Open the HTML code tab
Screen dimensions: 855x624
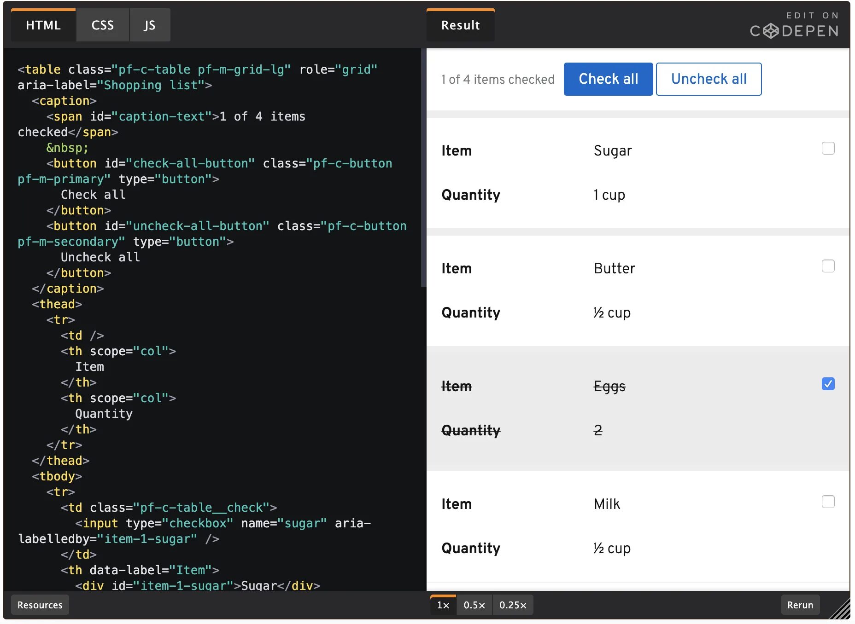click(43, 25)
